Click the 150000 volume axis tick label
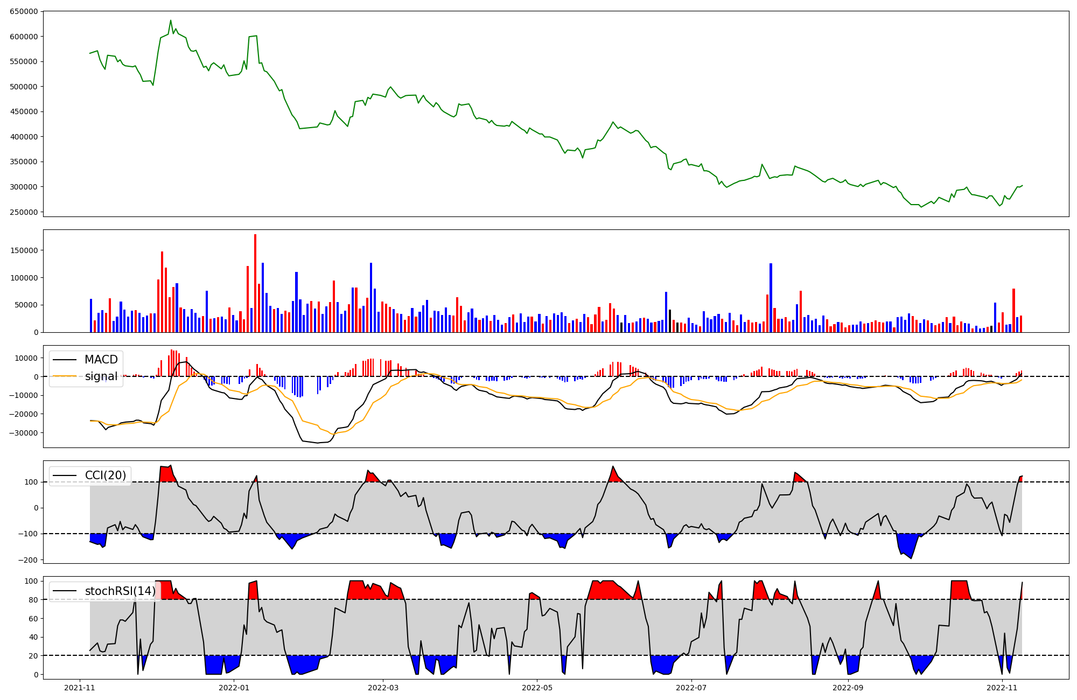The image size is (1077, 700). pos(24,250)
